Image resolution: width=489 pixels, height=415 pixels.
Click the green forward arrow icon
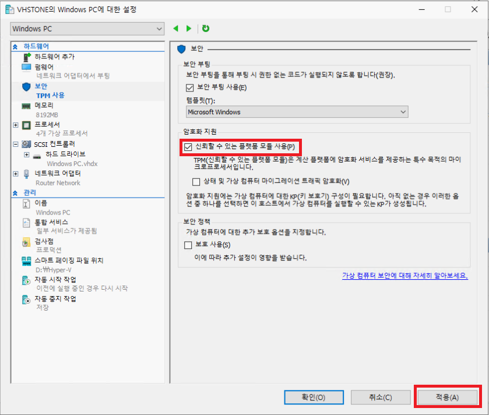coord(189,29)
